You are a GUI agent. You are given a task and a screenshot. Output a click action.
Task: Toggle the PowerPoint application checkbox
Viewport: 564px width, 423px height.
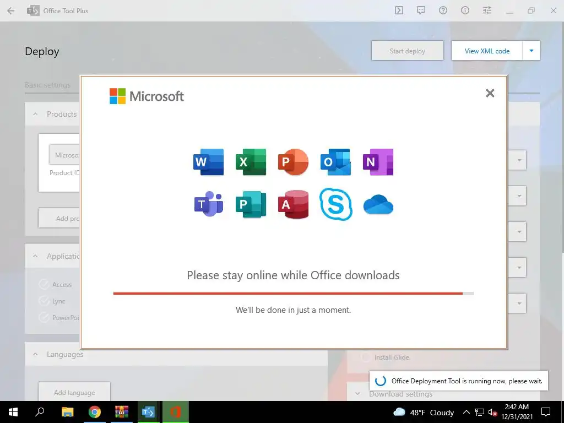coord(44,317)
